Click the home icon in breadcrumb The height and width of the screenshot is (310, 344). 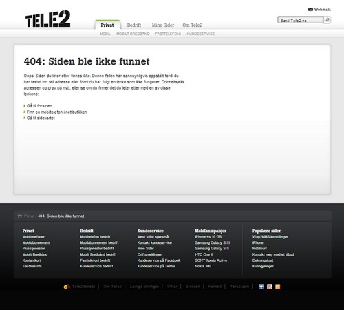20,216
